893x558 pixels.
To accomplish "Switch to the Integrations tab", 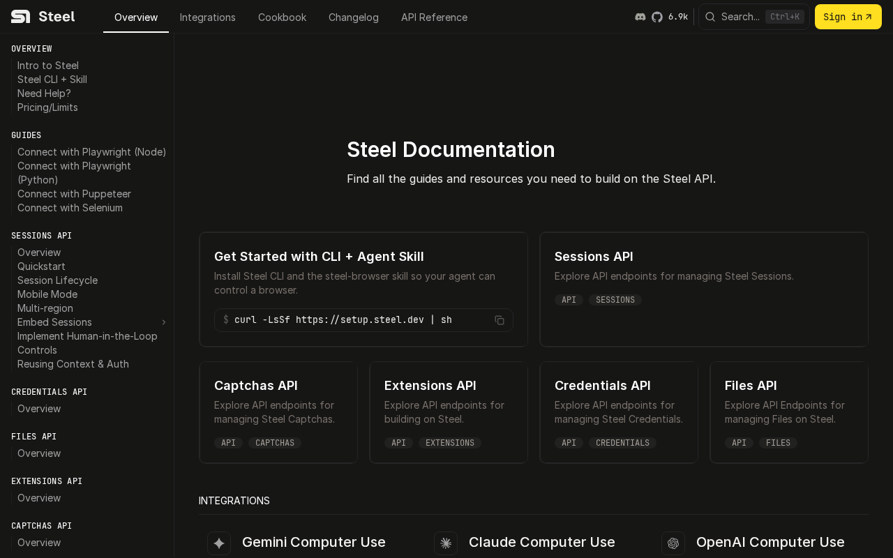I will 207,17.
